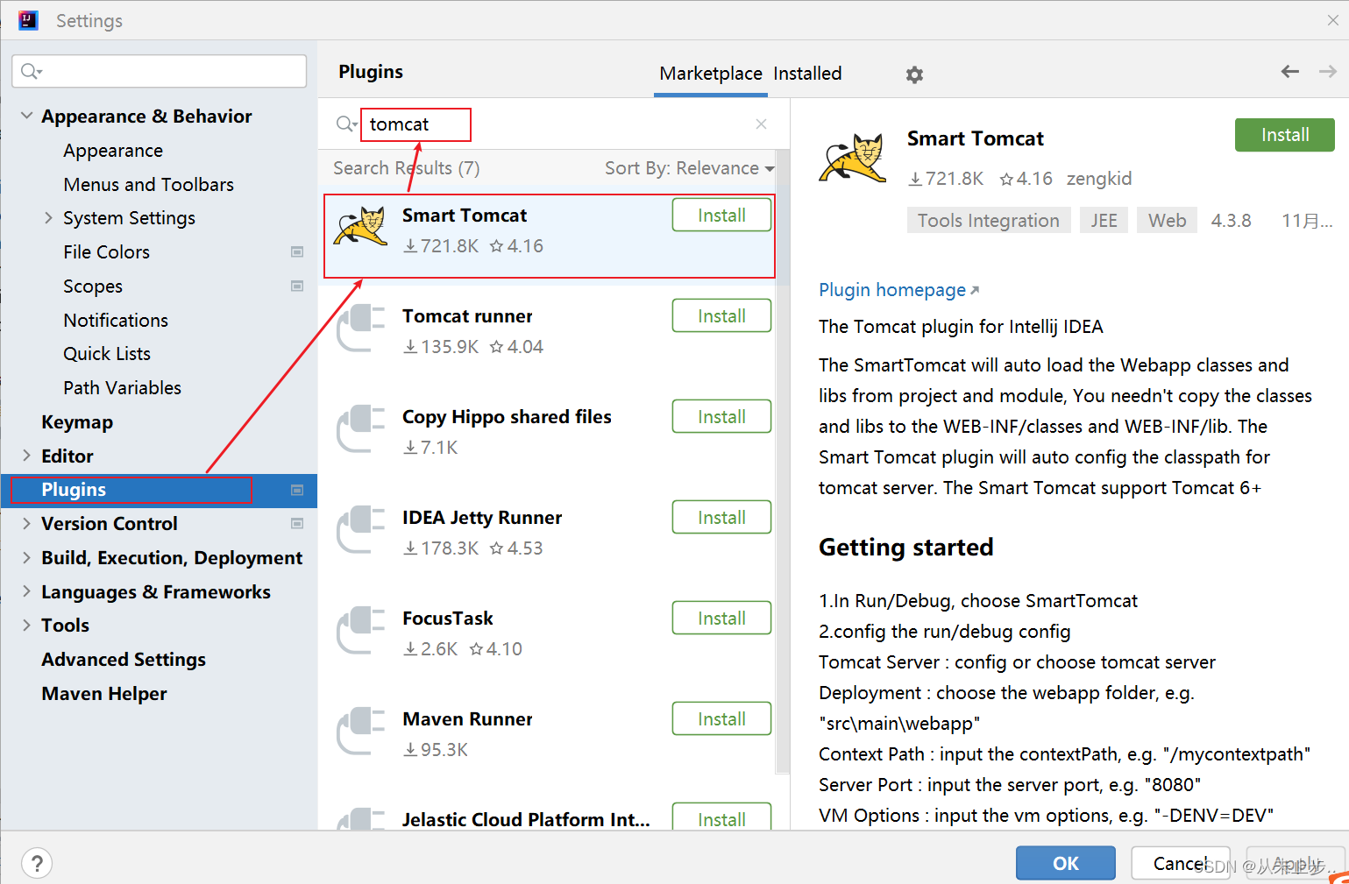Click the Jelastic Cloud Platform plugin entry
The width and height of the screenshot is (1349, 884).
coord(526,820)
